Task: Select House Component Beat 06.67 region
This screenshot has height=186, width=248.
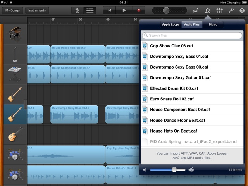Action: (77, 74)
